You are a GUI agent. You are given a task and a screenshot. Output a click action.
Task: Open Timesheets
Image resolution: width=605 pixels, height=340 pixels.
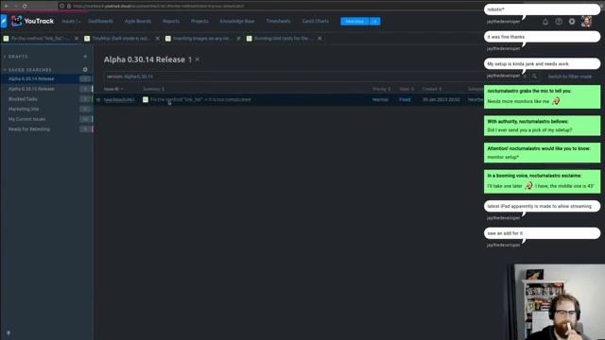point(278,21)
